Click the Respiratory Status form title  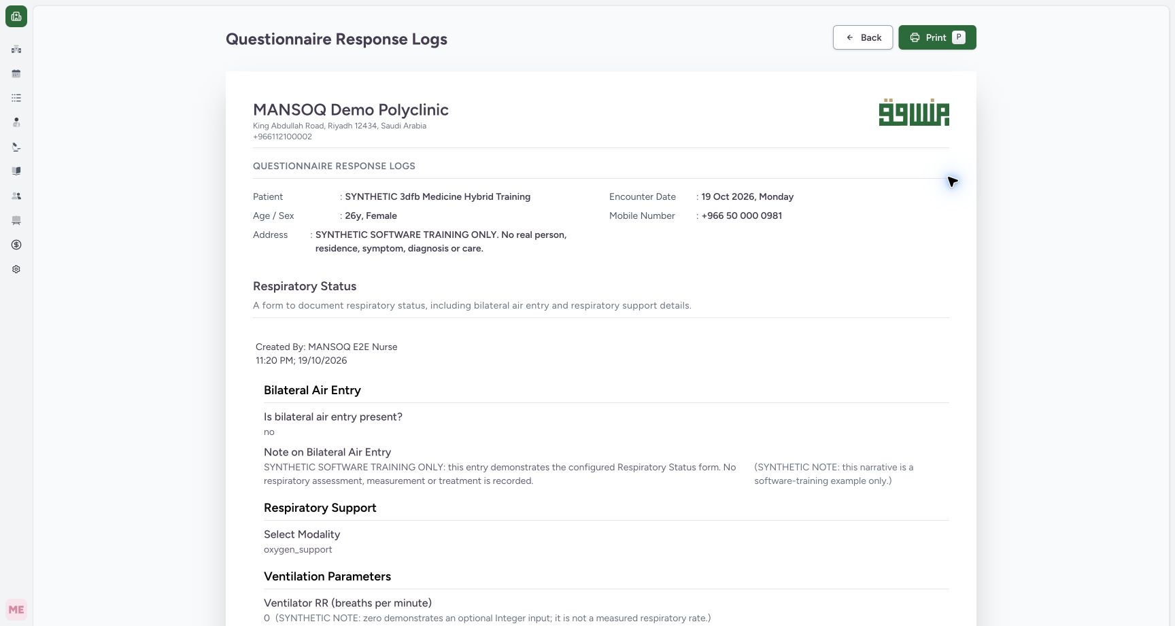tap(305, 286)
